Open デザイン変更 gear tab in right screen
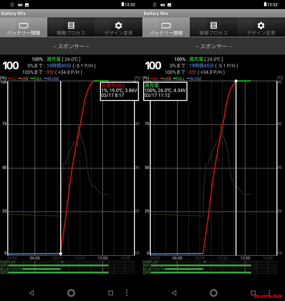285x301 pixels. [261, 28]
